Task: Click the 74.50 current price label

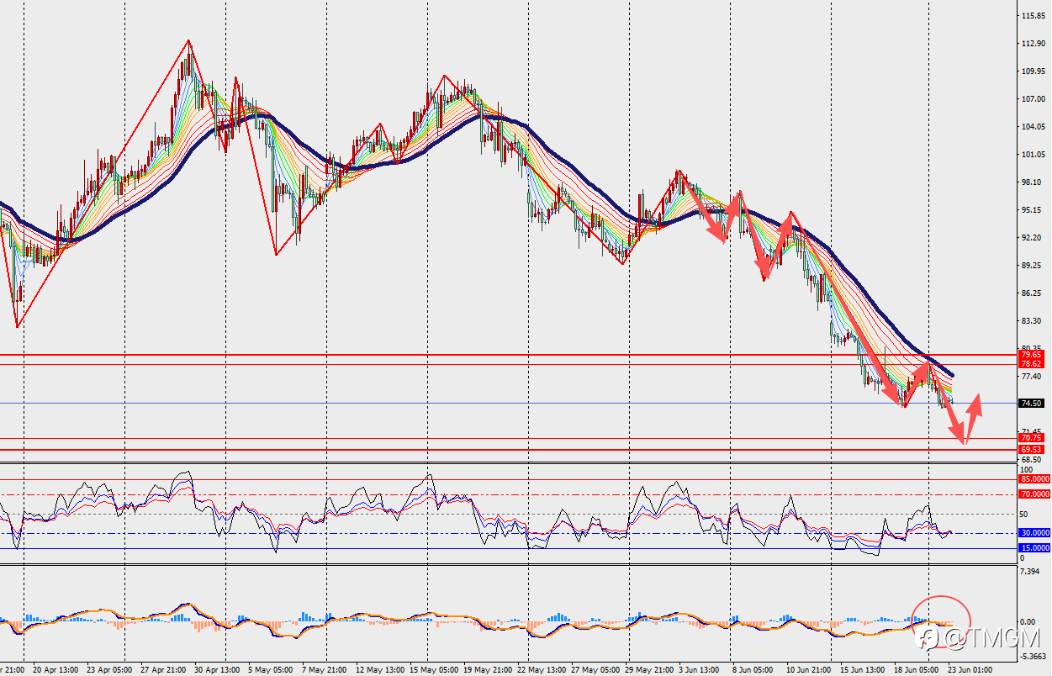Action: pos(1031,404)
